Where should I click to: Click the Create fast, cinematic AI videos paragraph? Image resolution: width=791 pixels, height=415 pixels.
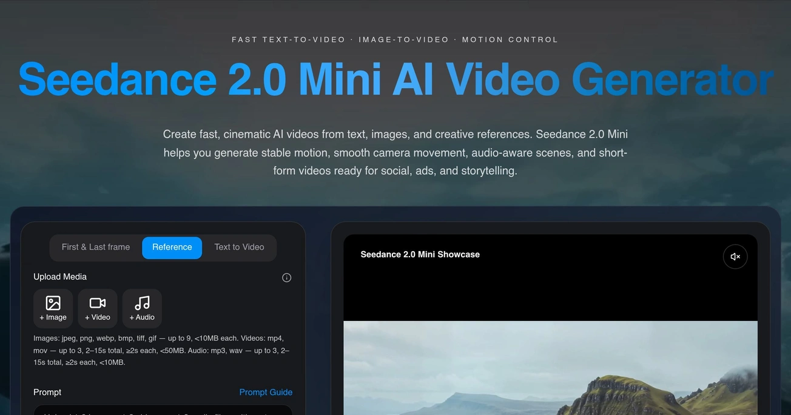point(395,152)
